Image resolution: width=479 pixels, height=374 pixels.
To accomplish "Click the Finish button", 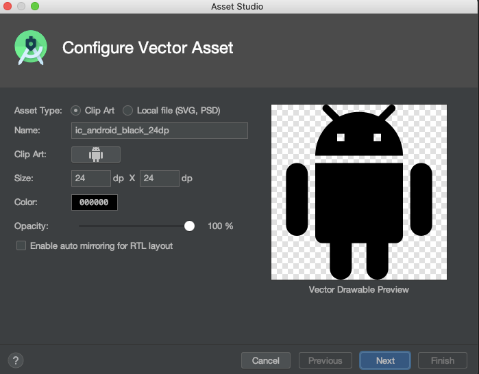I will 443,360.
